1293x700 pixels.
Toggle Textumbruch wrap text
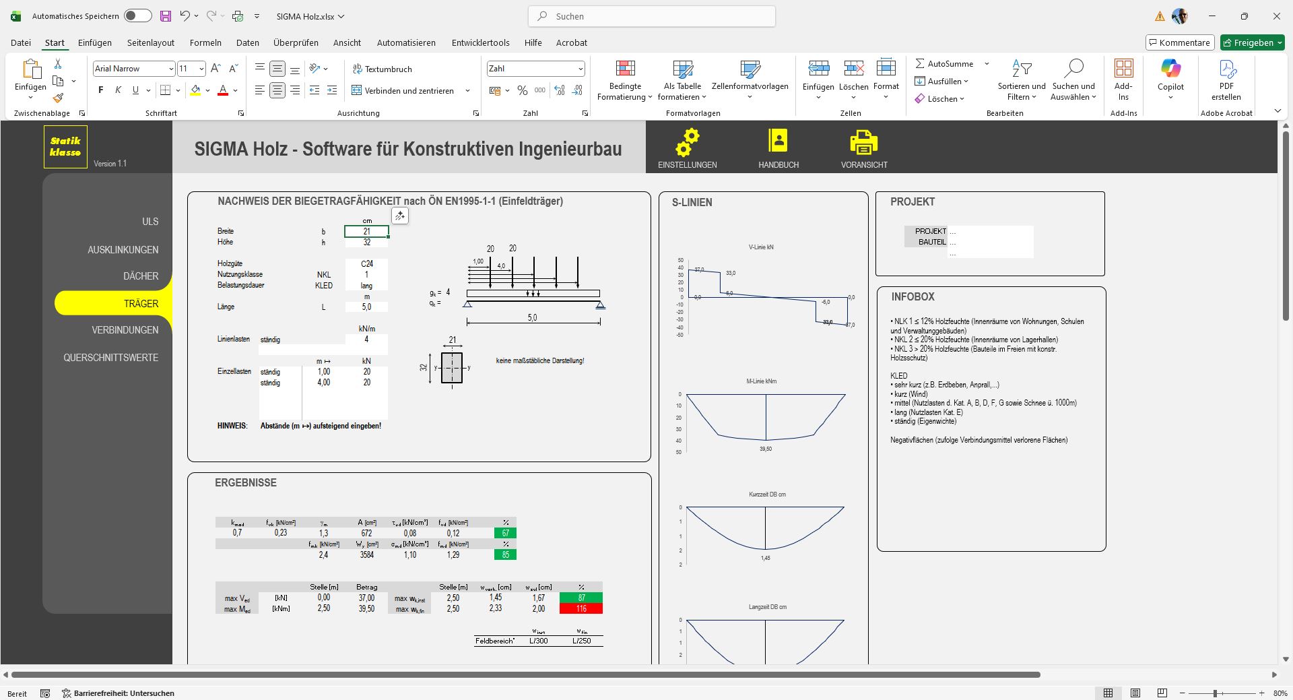click(382, 69)
